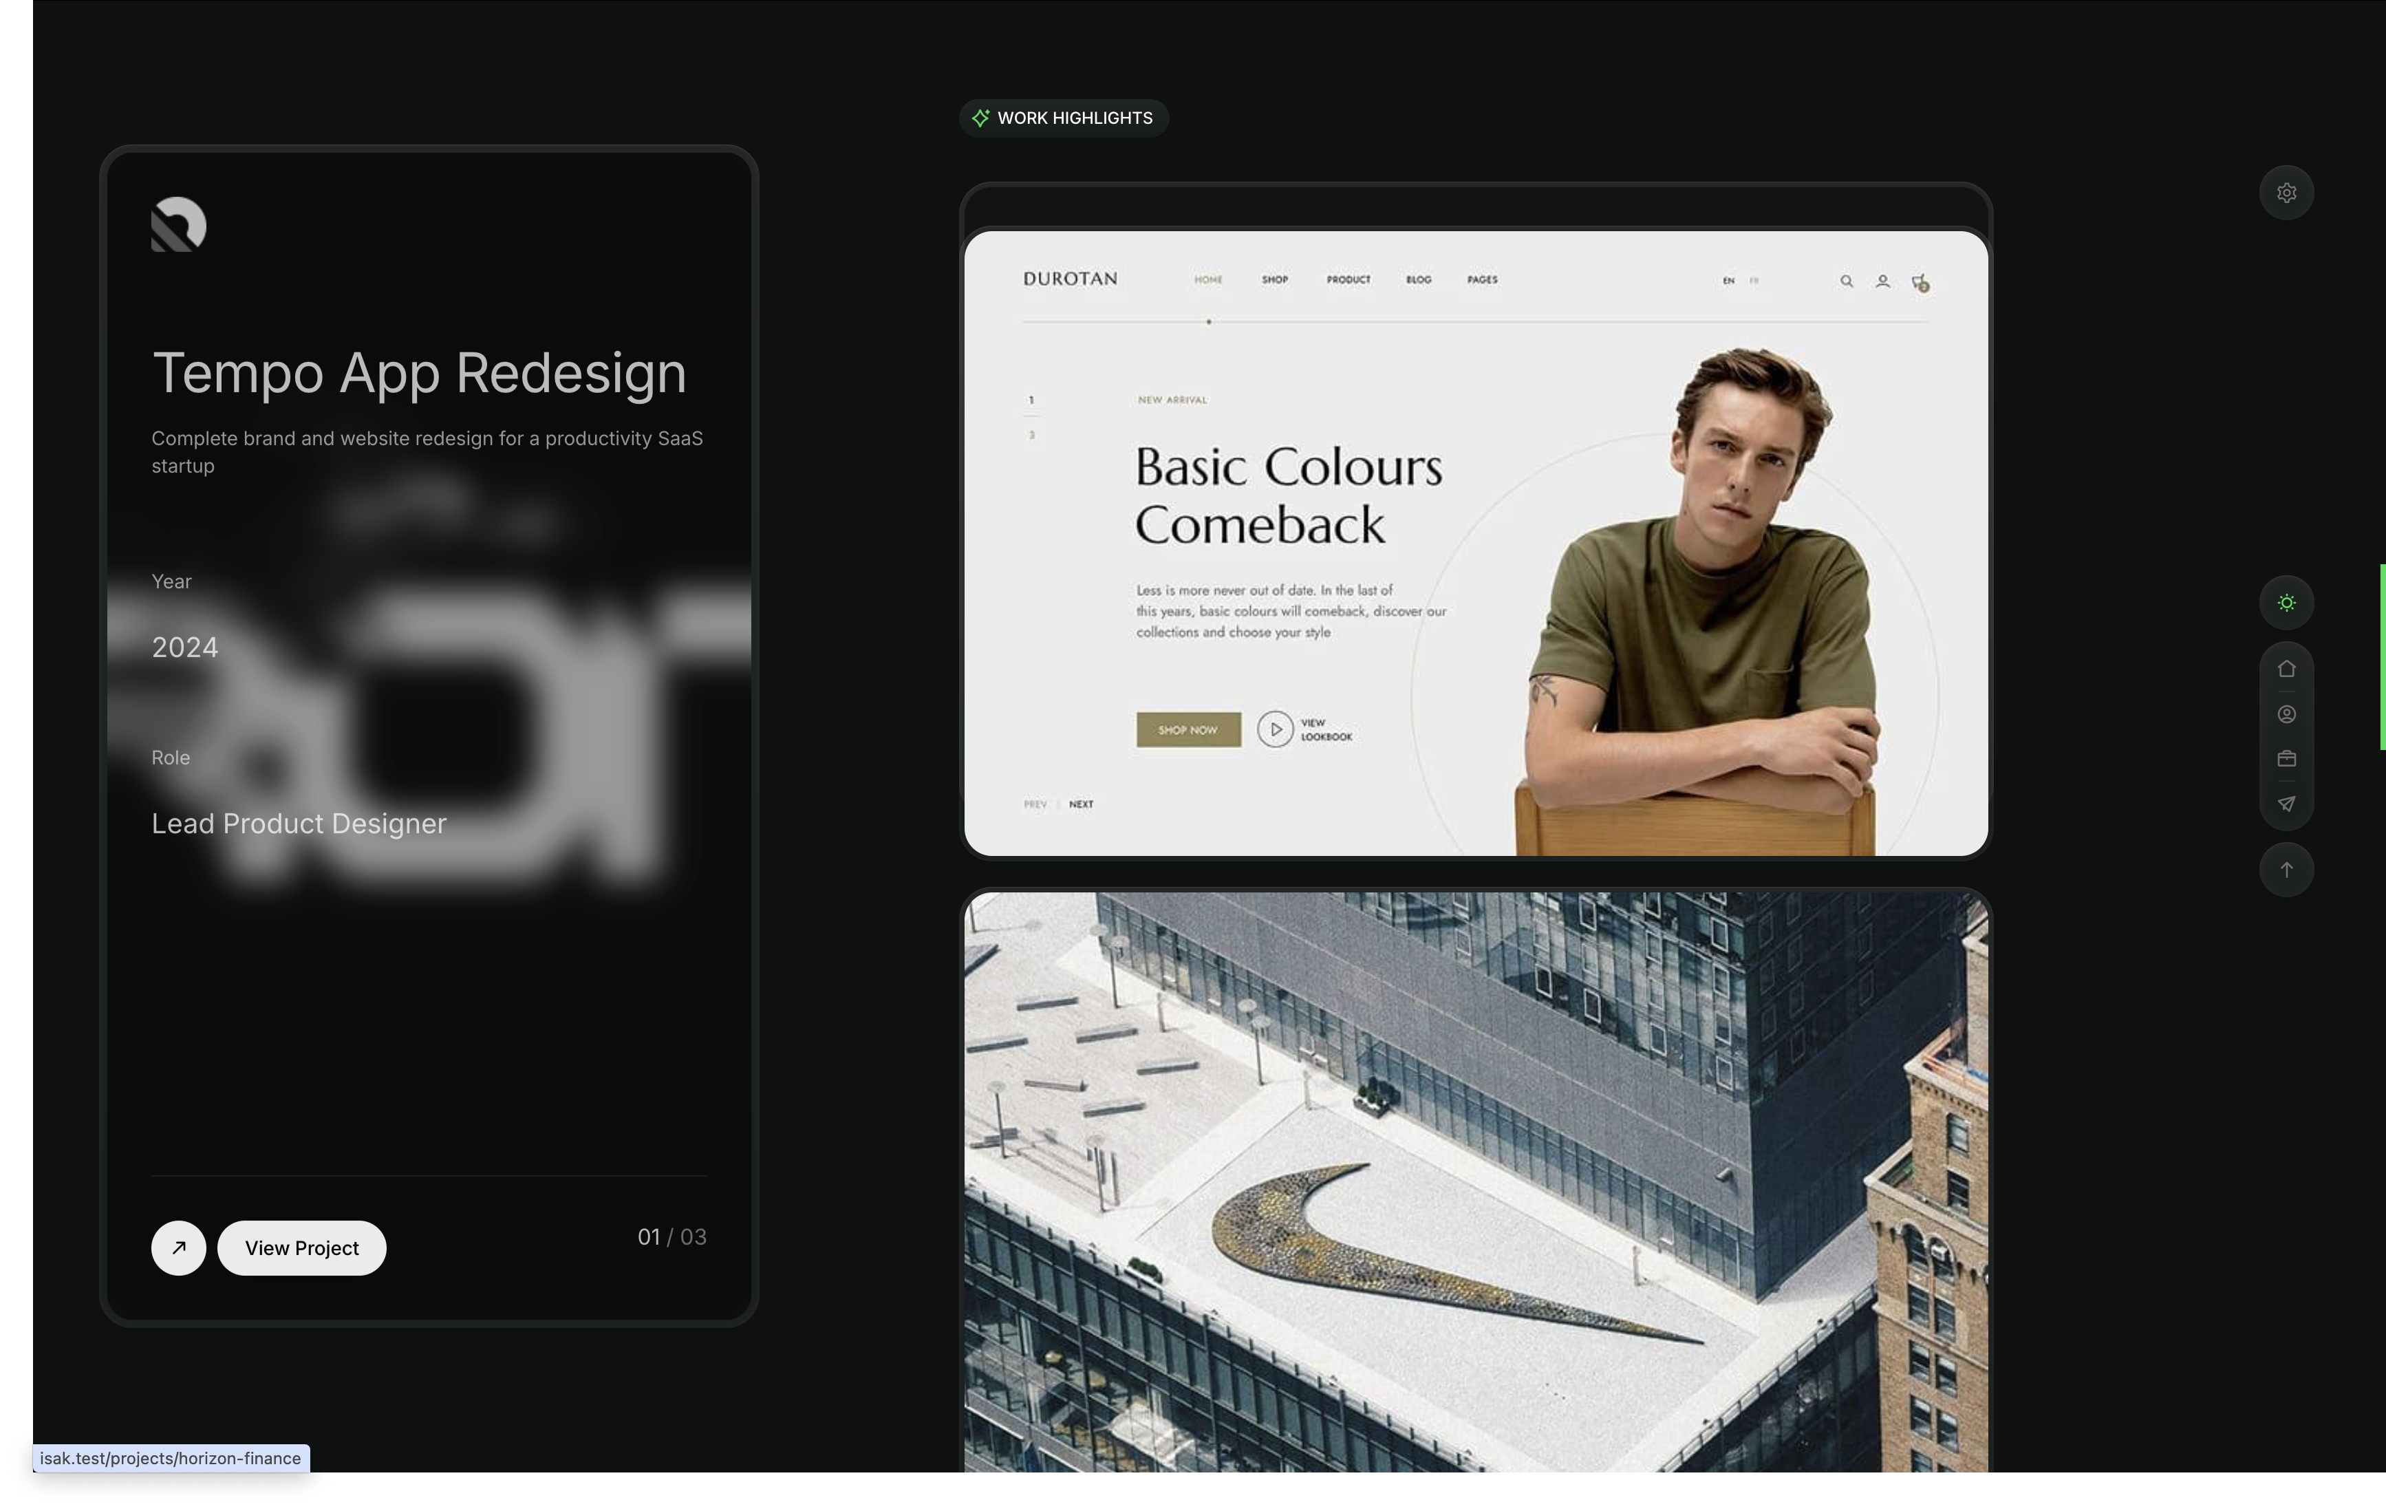Image resolution: width=2386 pixels, height=1511 pixels.
Task: Open contact via the paper plane icon
Action: click(x=2286, y=804)
